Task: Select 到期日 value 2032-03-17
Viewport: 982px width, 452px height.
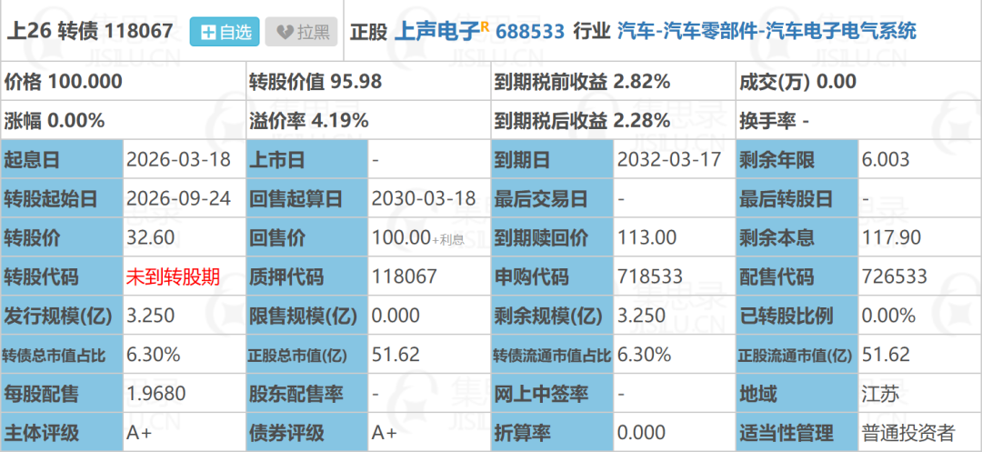Action: click(x=669, y=160)
